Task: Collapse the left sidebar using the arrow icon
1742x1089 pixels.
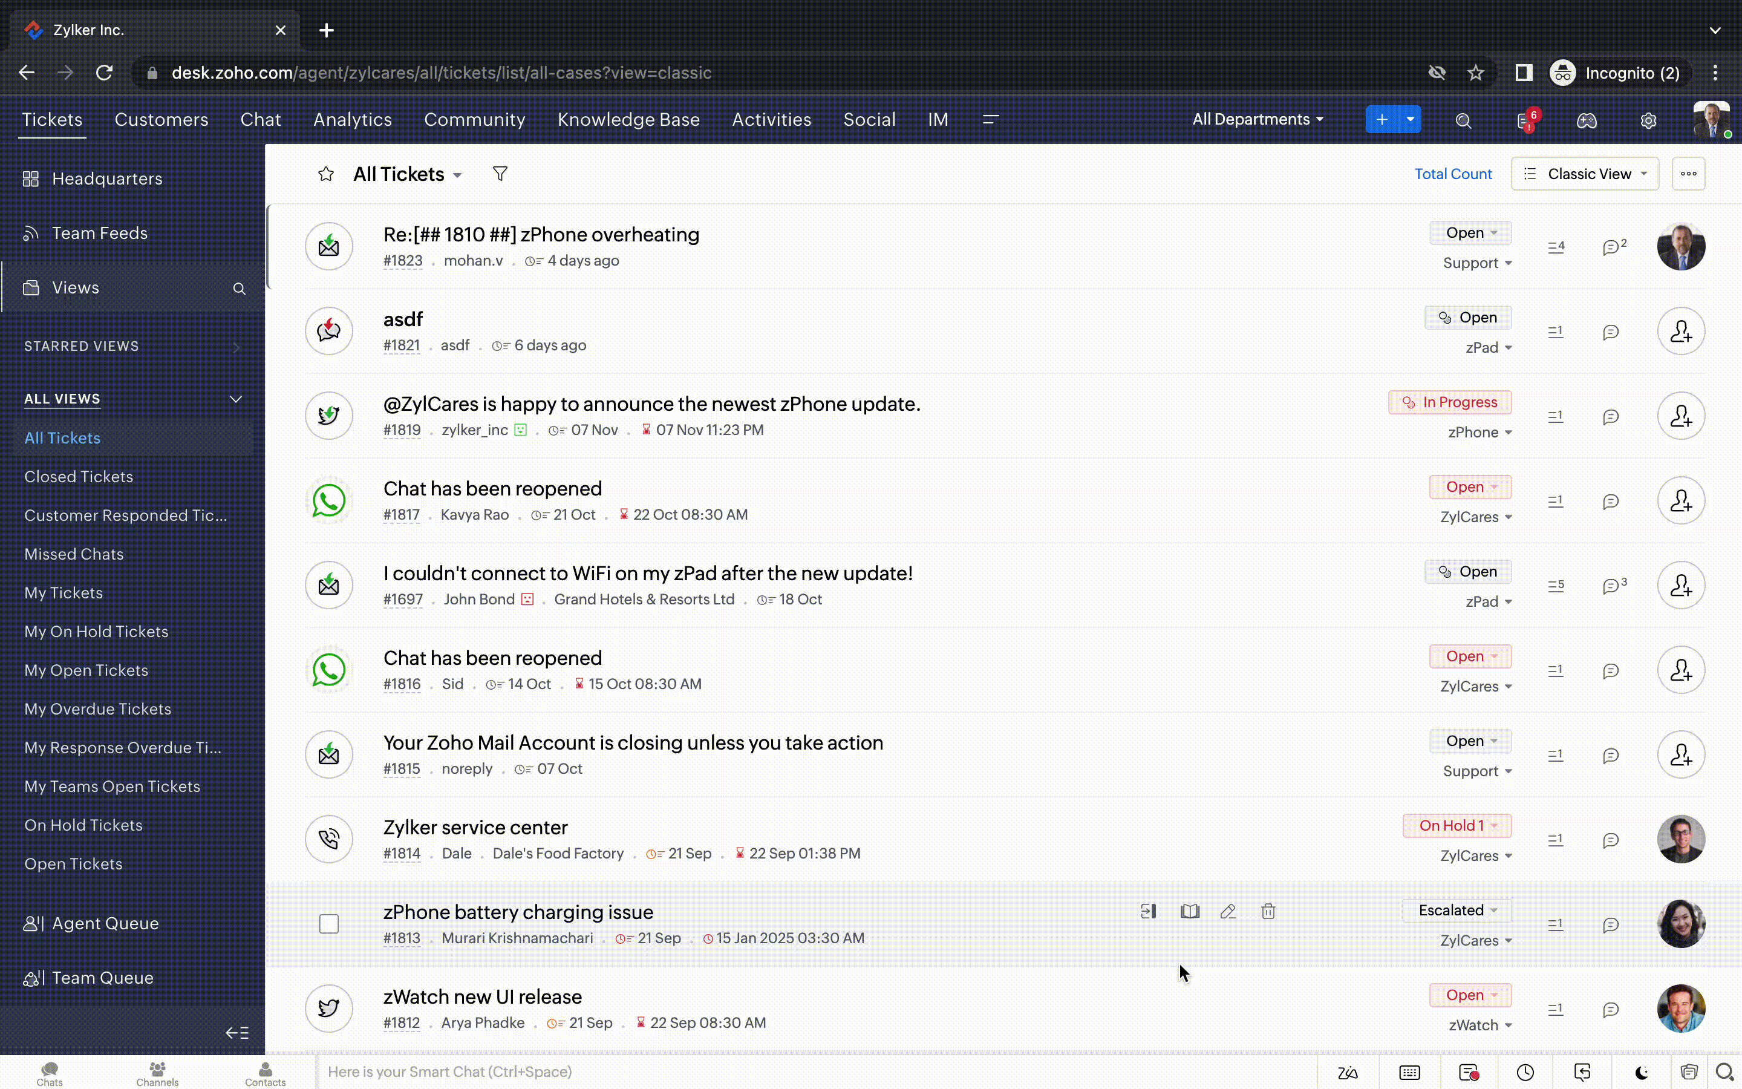Action: (237, 1033)
